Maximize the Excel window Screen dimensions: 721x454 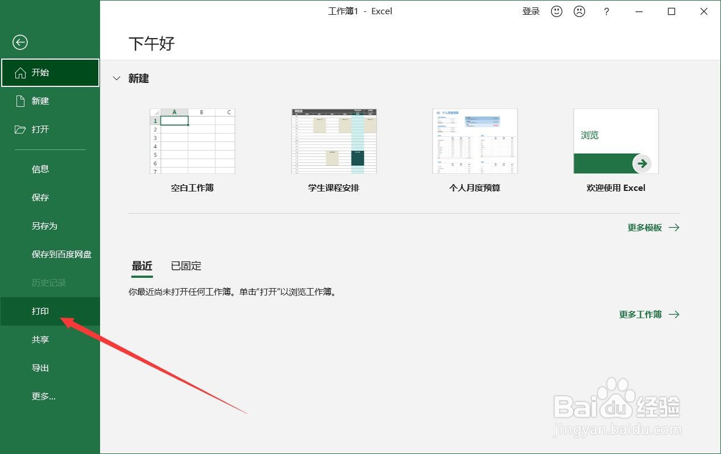tap(672, 11)
